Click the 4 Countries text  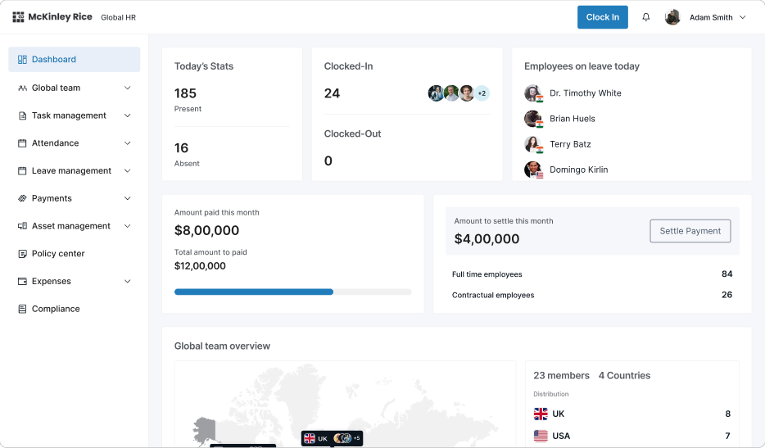624,376
